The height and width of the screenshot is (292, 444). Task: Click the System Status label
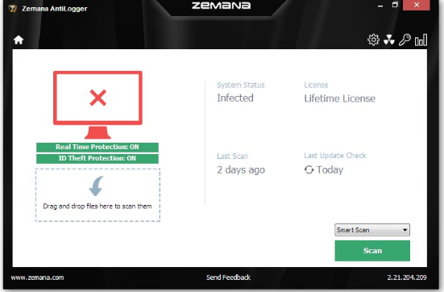coord(241,85)
